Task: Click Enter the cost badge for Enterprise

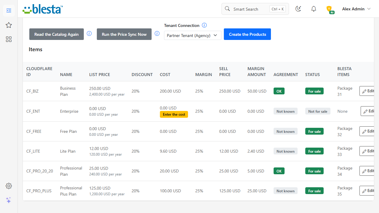Action: click(x=174, y=114)
